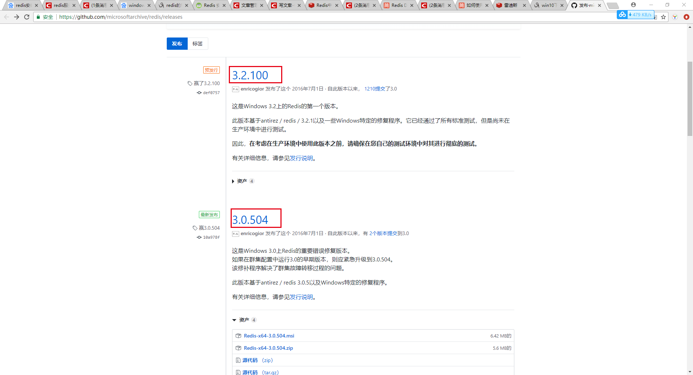The width and height of the screenshot is (693, 375).
Task: Open release 3.0.504 title link
Action: pos(250,220)
